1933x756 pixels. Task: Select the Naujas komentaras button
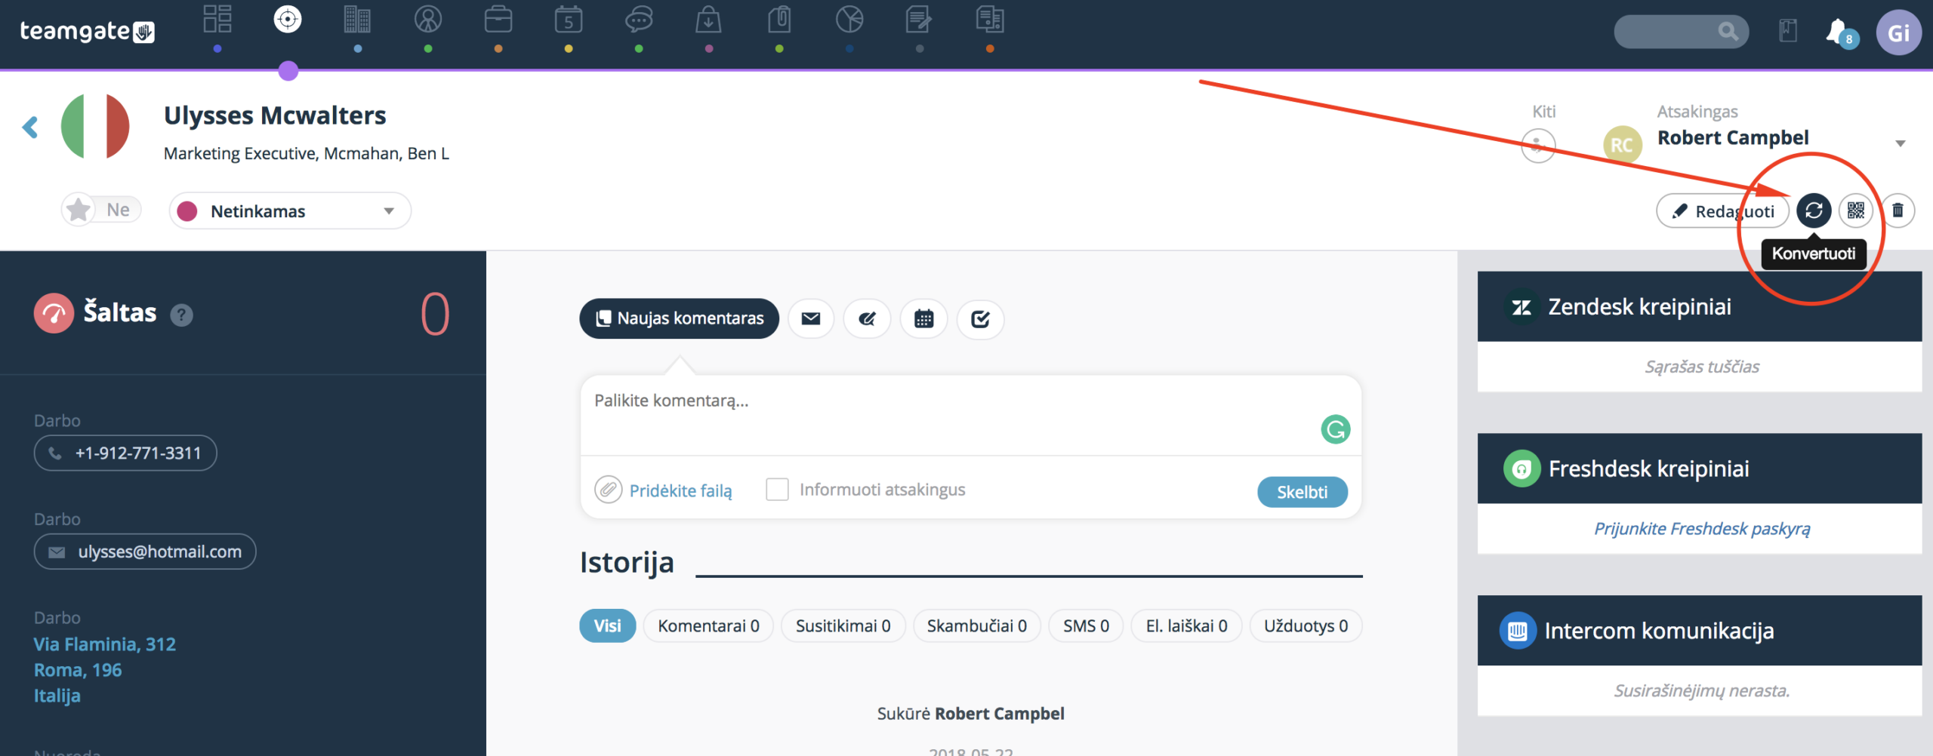click(x=679, y=318)
